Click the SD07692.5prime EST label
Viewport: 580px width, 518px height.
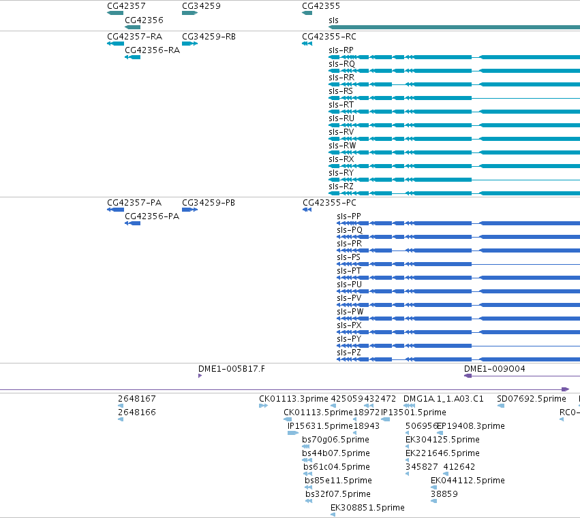[x=532, y=399]
